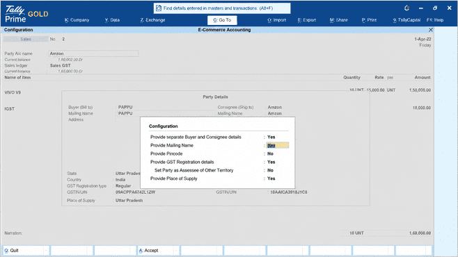Viewport: 458px width, 257px height.
Task: Click the Party A/c name field Amzon
Action: click(93, 53)
